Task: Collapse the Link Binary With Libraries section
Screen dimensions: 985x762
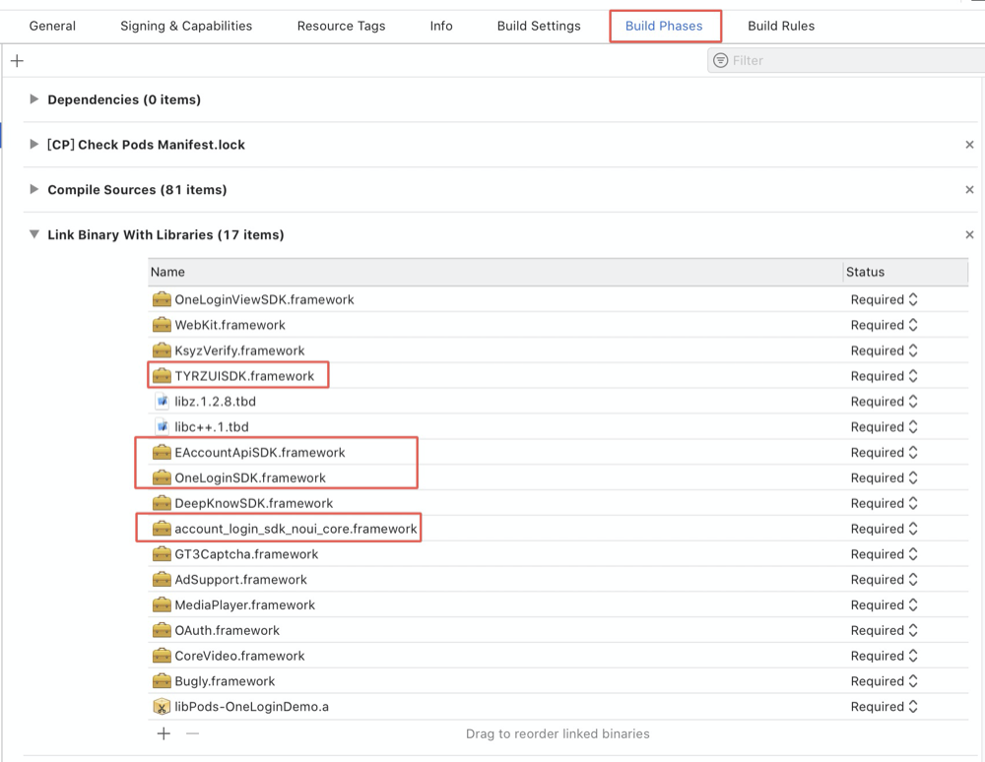Action: [x=34, y=234]
